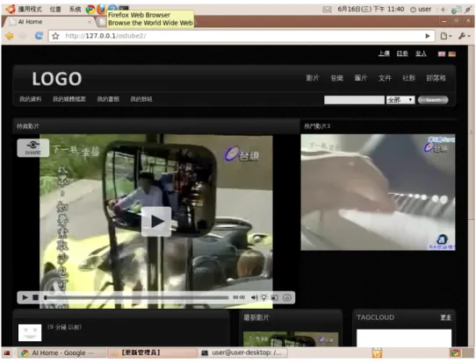Open the search category dropdown

[400, 100]
